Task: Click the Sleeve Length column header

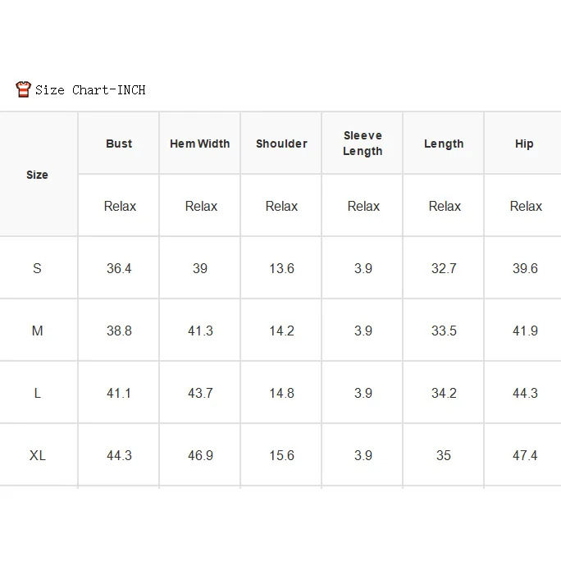Action: [x=363, y=143]
